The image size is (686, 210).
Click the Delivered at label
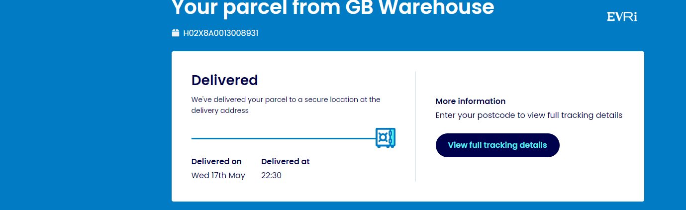click(285, 161)
